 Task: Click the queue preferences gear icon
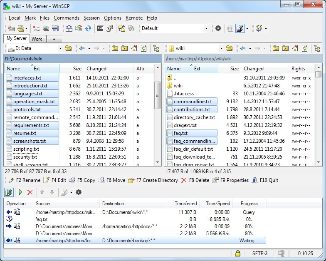(x=78, y=192)
